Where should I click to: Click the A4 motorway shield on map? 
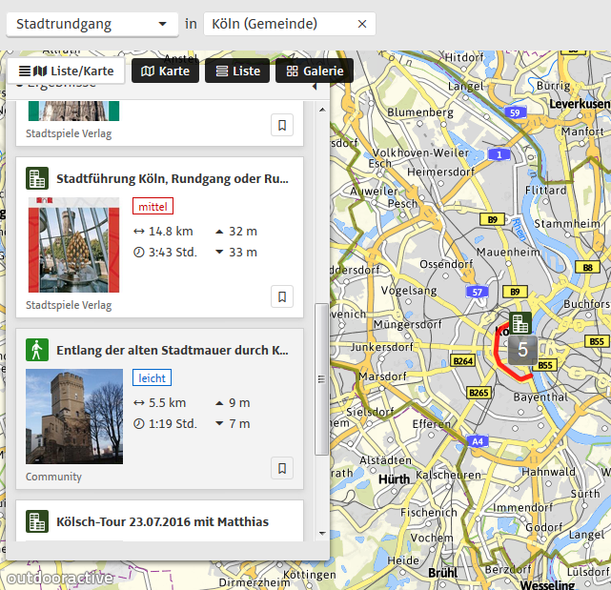coord(478,441)
